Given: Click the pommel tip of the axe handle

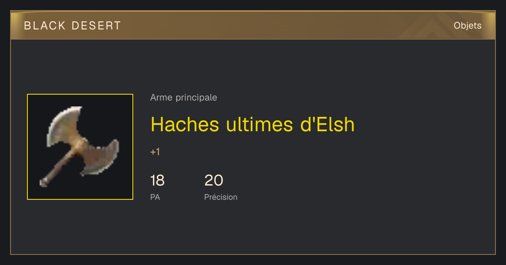Looking at the screenshot, I should tap(43, 182).
